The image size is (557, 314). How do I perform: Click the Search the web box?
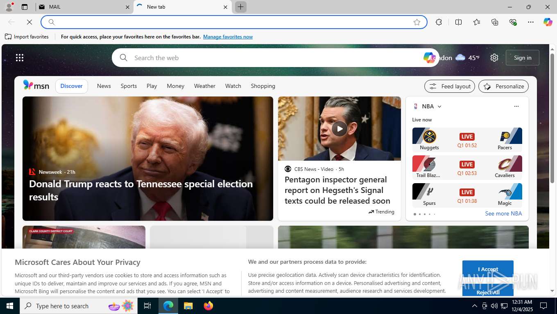(274, 58)
